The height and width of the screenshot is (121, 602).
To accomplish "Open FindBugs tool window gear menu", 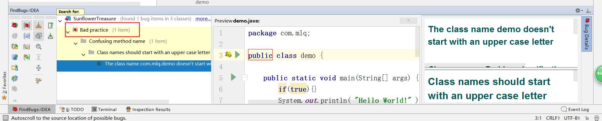I will tap(579, 10).
